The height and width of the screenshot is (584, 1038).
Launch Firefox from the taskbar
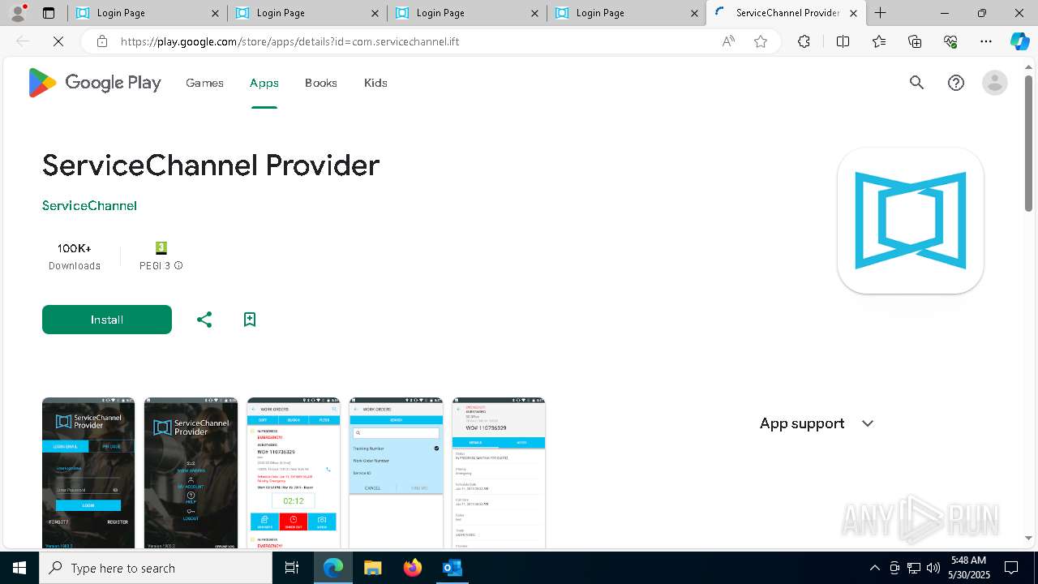coord(413,568)
